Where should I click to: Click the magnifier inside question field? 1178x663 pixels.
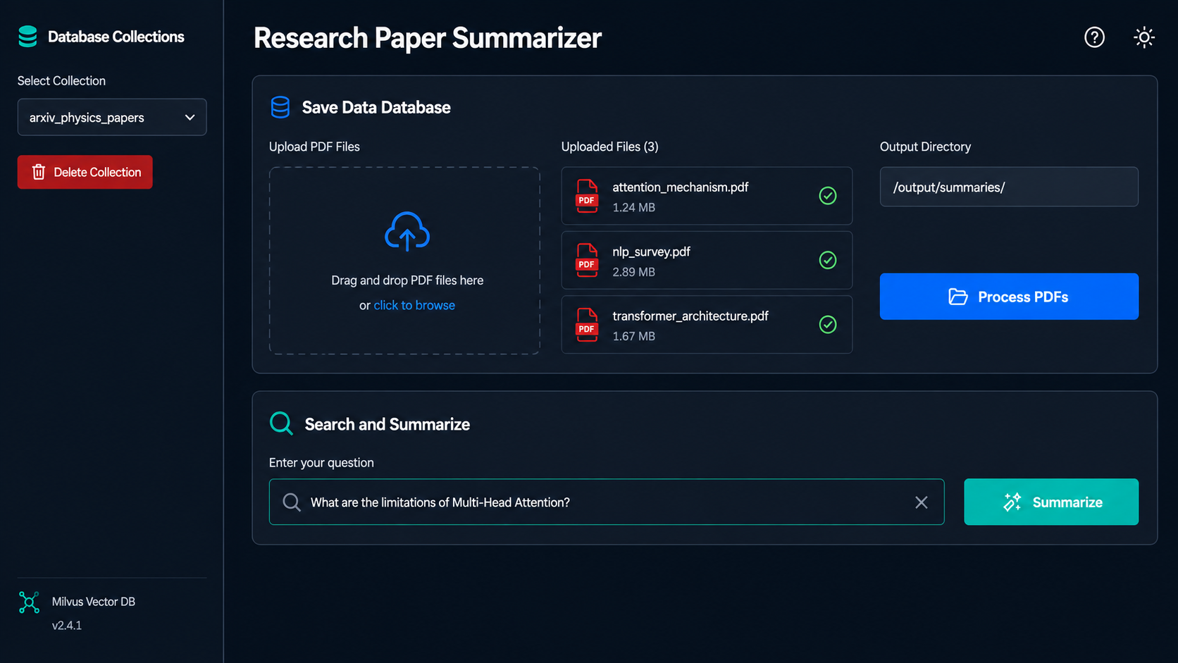[x=292, y=502]
